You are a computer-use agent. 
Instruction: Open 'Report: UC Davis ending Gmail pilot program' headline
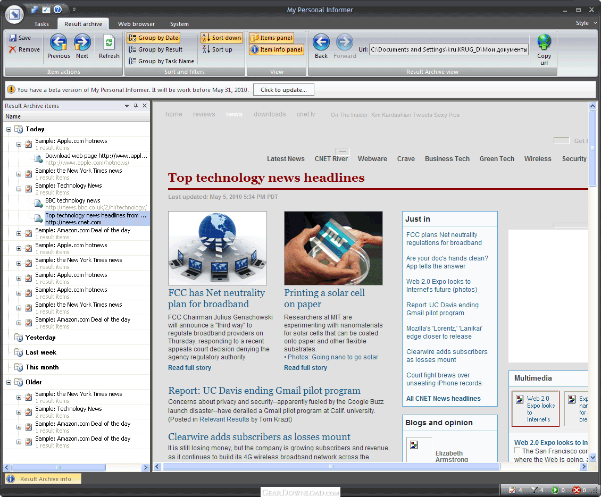click(x=264, y=391)
